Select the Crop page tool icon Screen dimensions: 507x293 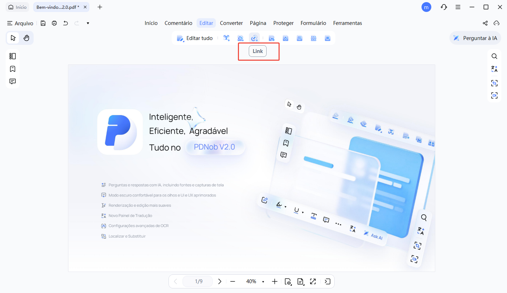click(x=272, y=38)
